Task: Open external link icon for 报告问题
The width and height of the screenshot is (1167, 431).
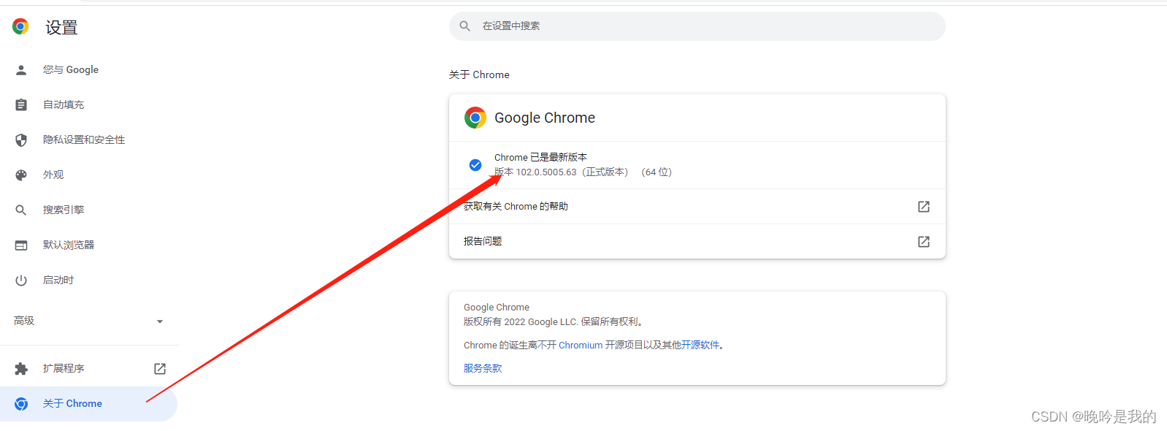Action: 924,242
